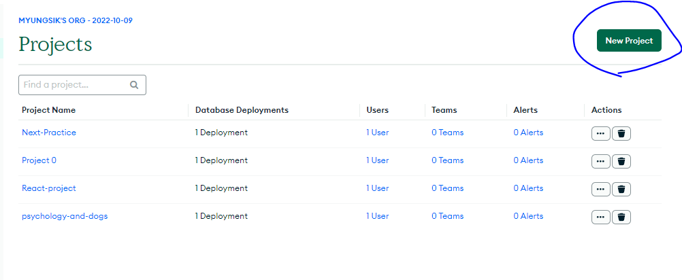Viewport: 682px width, 280px height.
Task: Click the New Project button
Action: coord(629,40)
